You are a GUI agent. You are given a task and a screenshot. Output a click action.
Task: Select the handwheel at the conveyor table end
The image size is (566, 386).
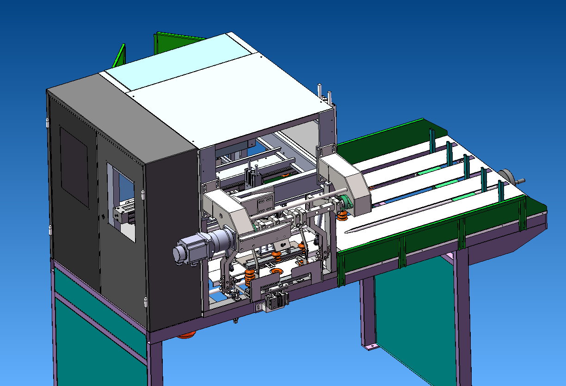pyautogui.click(x=509, y=177)
